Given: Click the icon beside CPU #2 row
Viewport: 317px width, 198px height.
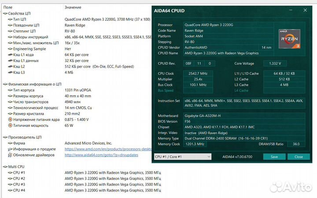Looking at the screenshot, I should [10, 179].
